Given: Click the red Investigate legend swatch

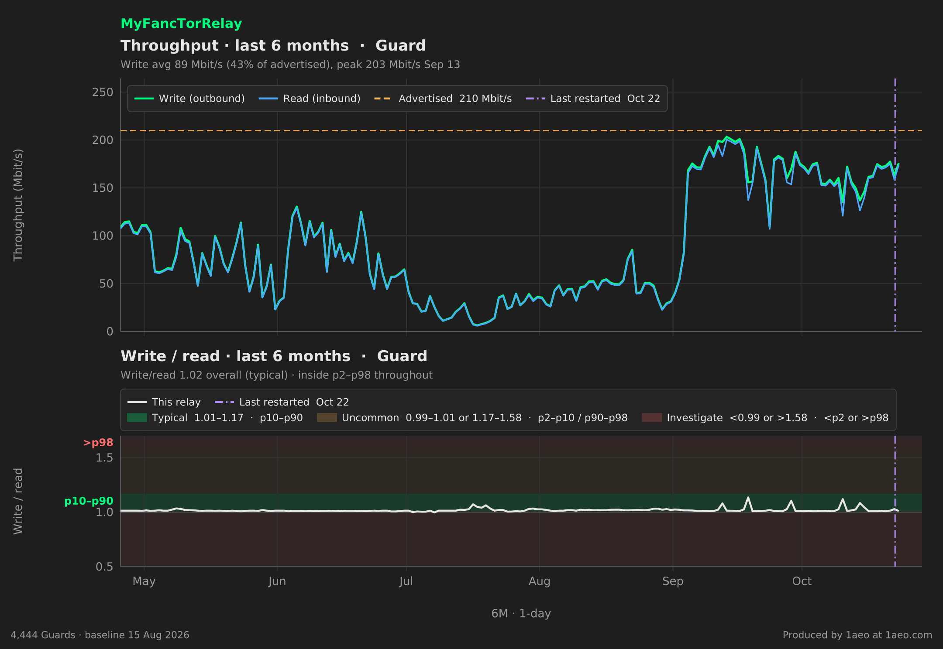Looking at the screenshot, I should [x=652, y=418].
